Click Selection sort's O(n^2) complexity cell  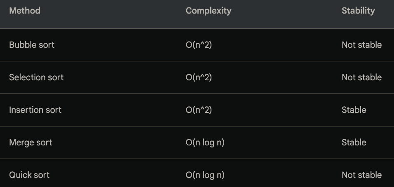(199, 77)
